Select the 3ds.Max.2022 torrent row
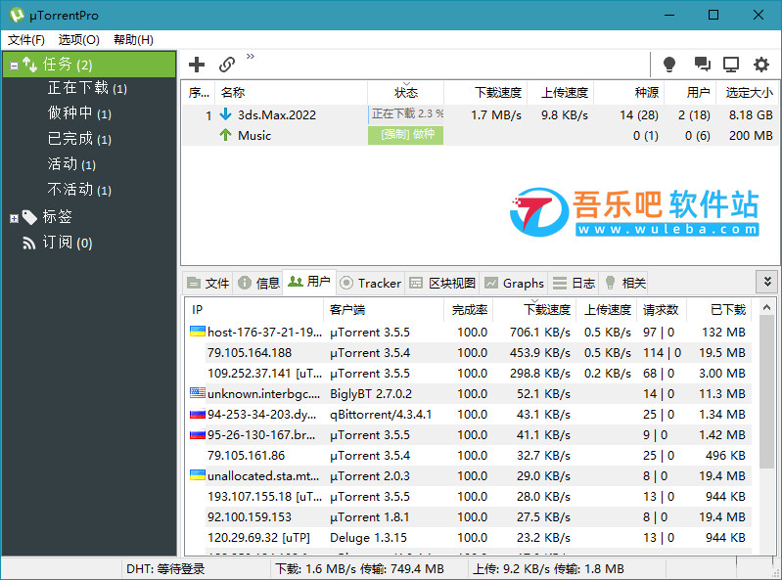Viewport: 782px width, 580px height. (x=480, y=114)
